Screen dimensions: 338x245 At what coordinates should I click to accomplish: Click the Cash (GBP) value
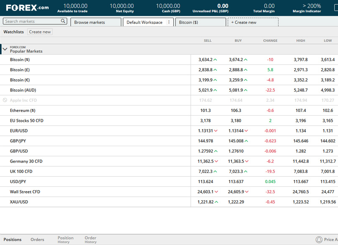click(168, 6)
